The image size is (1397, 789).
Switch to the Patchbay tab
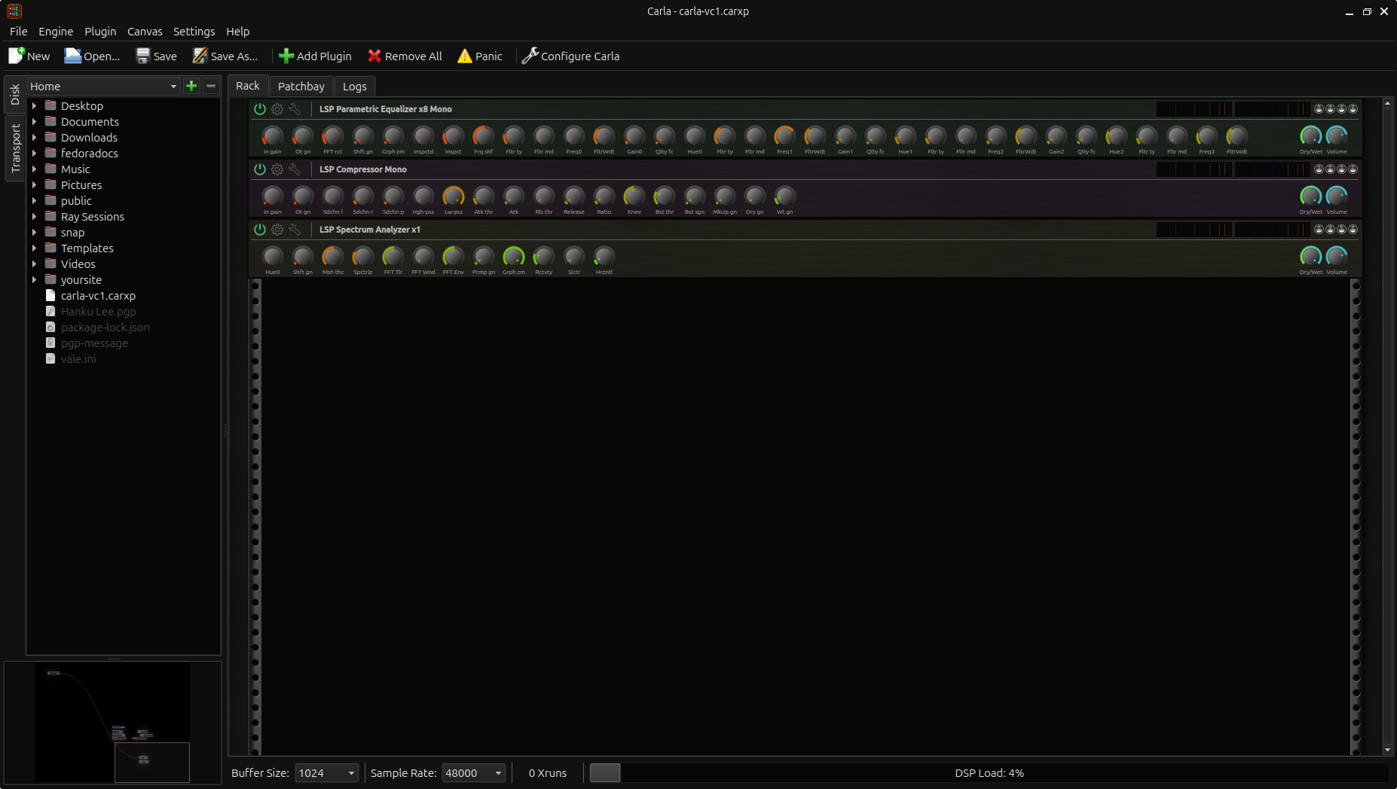[301, 87]
